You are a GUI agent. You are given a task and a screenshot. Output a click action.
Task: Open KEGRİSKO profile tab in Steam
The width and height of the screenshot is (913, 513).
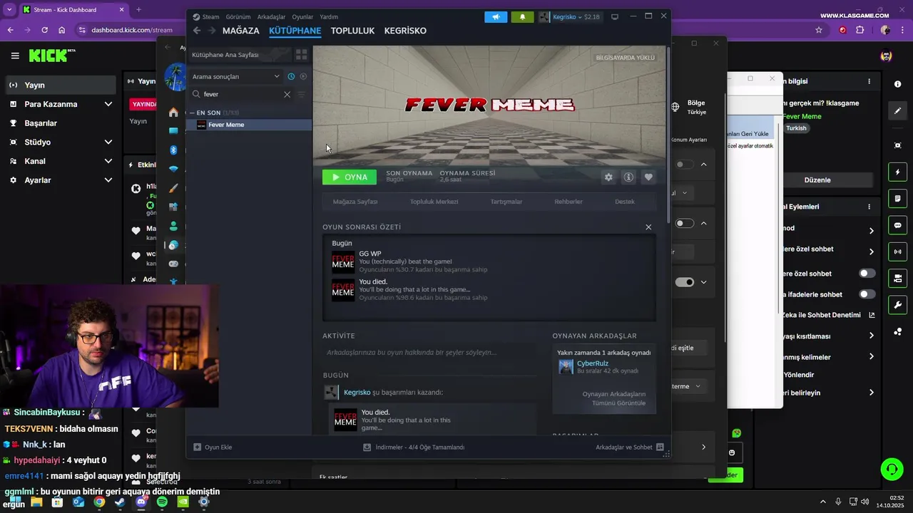pyautogui.click(x=405, y=31)
